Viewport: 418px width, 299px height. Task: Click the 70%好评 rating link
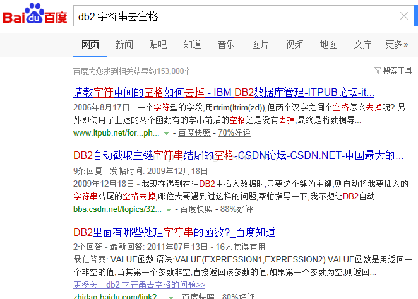(234, 133)
